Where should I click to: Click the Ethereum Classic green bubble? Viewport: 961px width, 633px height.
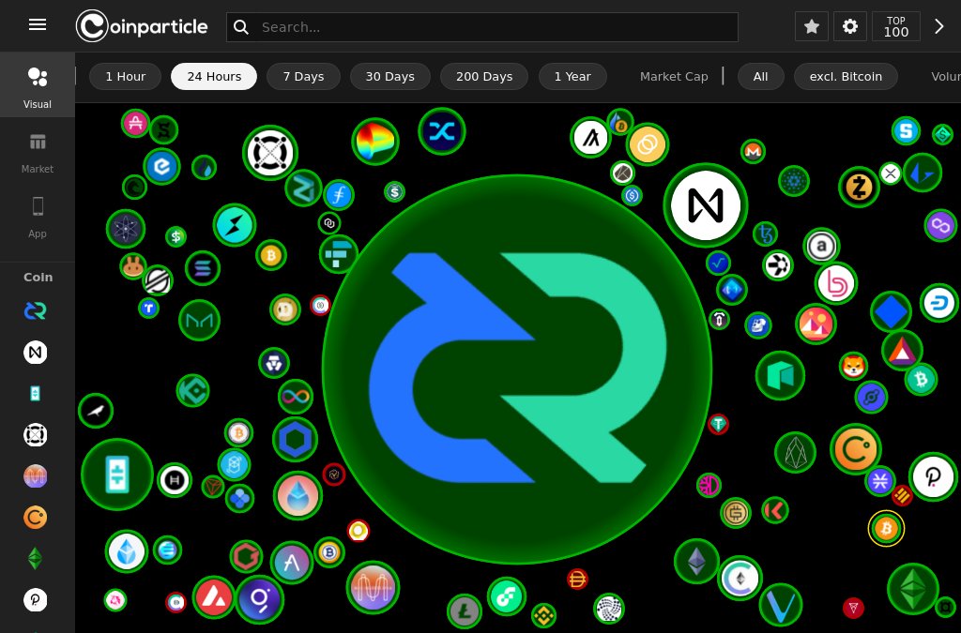913,589
